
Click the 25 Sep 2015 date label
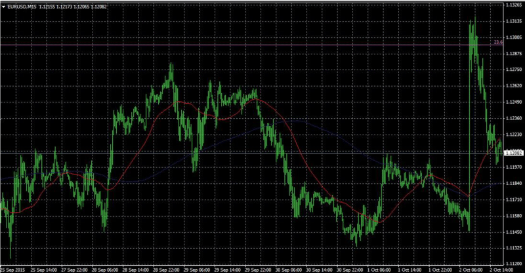12,268
